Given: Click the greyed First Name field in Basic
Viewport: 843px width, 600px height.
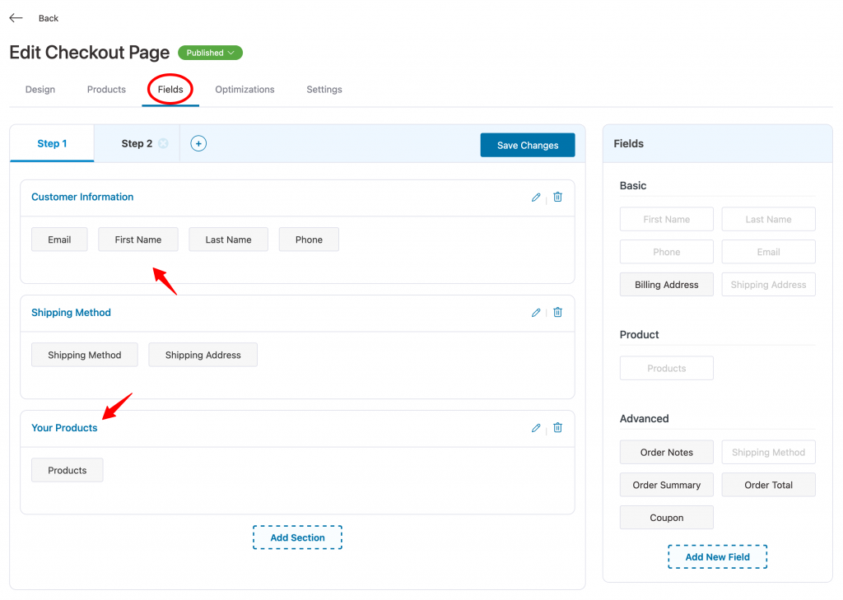Looking at the screenshot, I should pos(667,220).
